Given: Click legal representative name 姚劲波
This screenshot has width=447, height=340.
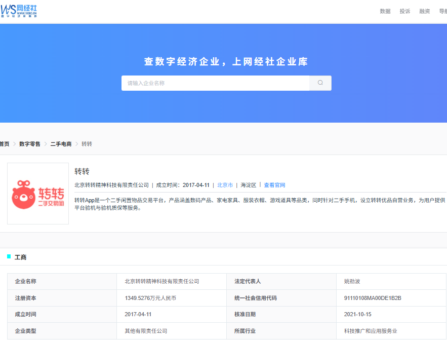Looking at the screenshot, I should click(x=352, y=281).
